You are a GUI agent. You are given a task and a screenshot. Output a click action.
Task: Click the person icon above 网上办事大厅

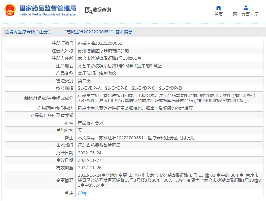tap(245, 7)
